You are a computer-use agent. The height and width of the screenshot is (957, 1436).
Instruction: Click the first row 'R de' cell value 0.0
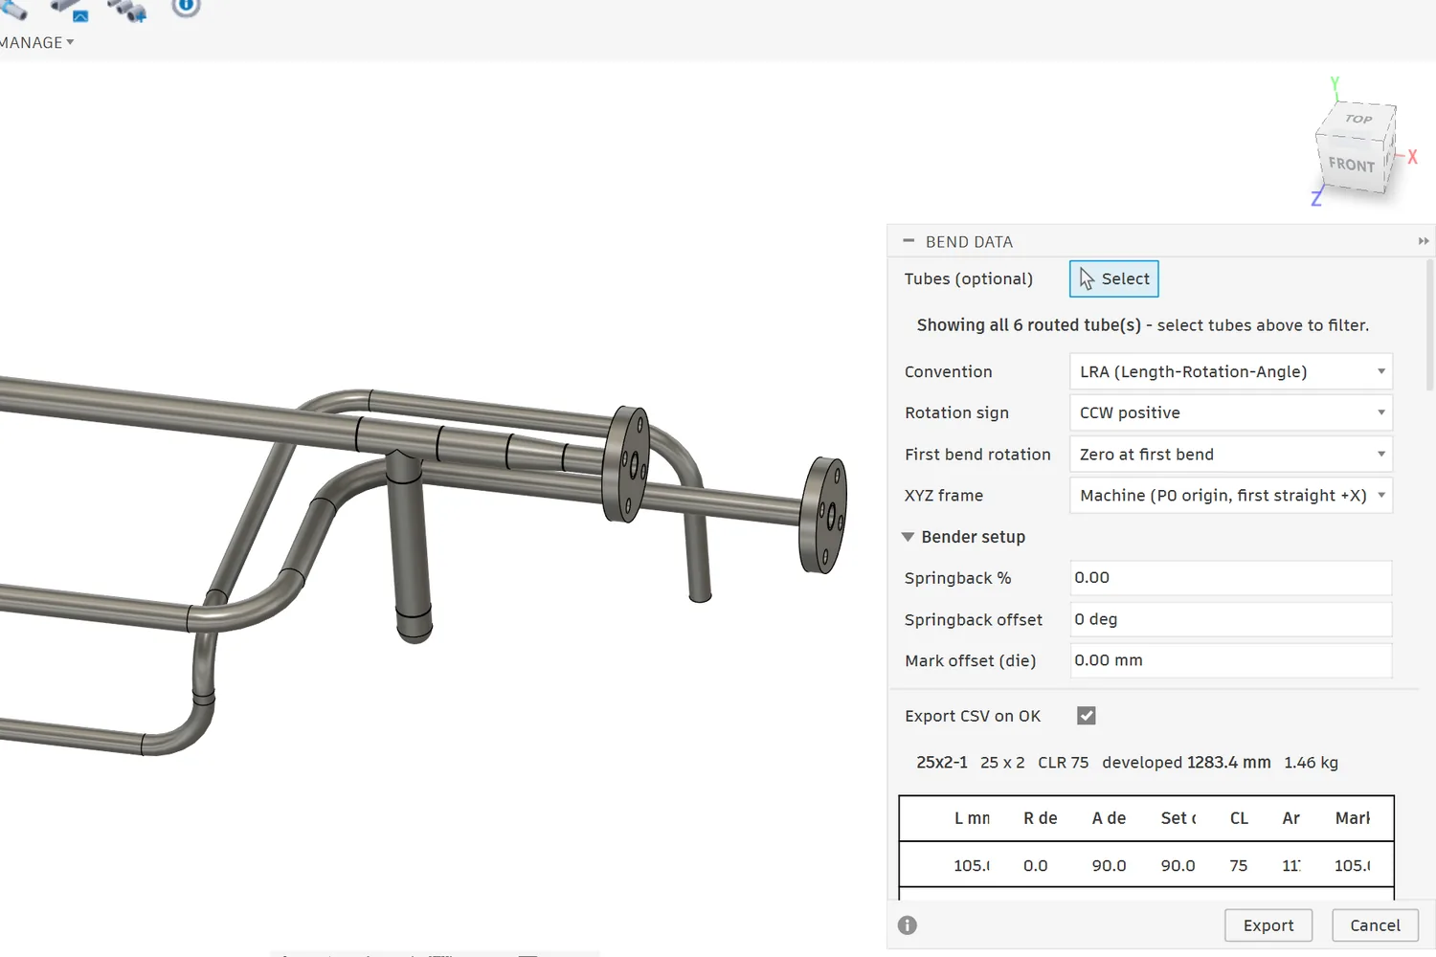point(1036,865)
